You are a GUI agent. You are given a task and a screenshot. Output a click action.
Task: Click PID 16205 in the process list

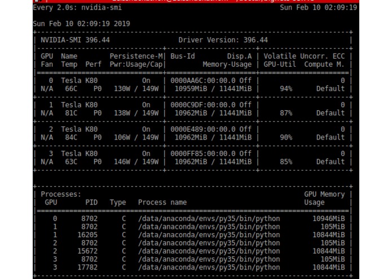(87, 235)
